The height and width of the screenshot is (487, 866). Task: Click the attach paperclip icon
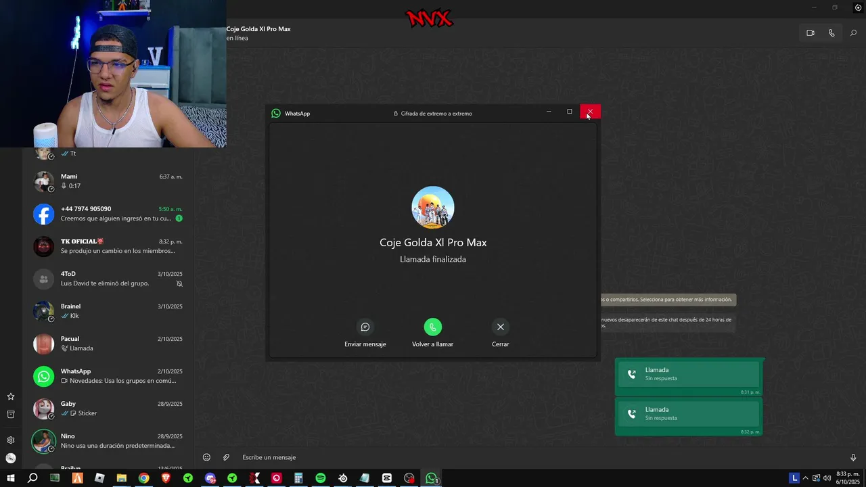coord(227,457)
